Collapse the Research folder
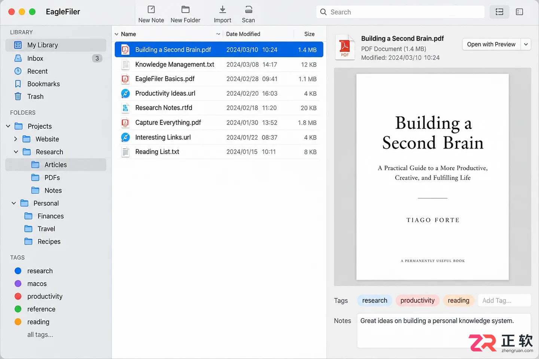539x359 pixels. coord(16,152)
